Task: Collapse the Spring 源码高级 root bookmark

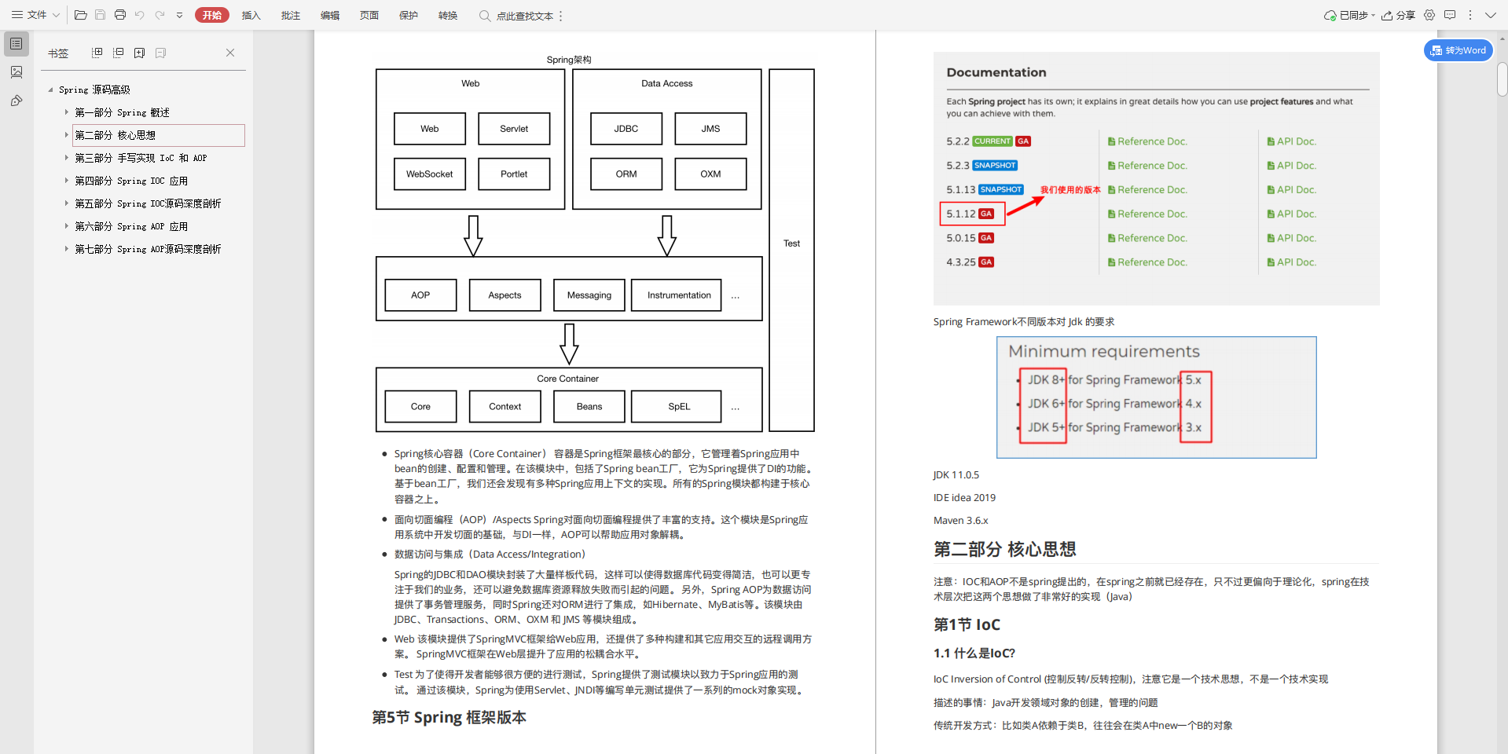Action: coord(51,90)
